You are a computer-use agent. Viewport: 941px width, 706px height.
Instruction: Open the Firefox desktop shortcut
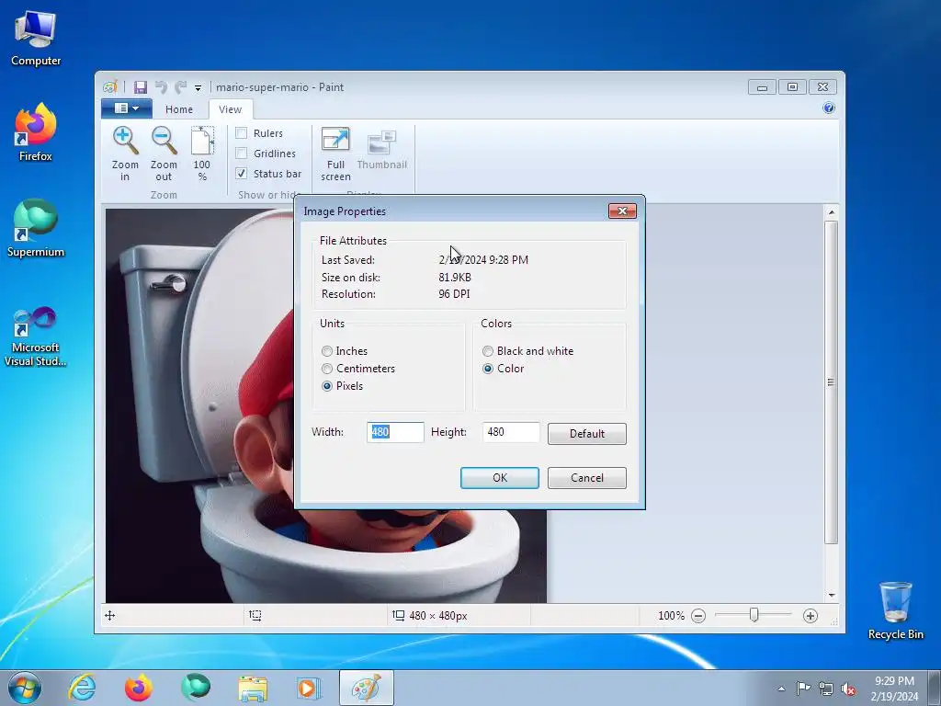coord(36,132)
